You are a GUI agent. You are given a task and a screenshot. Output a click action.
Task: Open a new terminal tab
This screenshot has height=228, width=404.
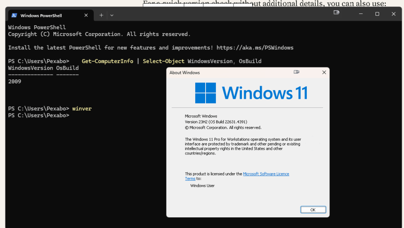click(x=101, y=15)
